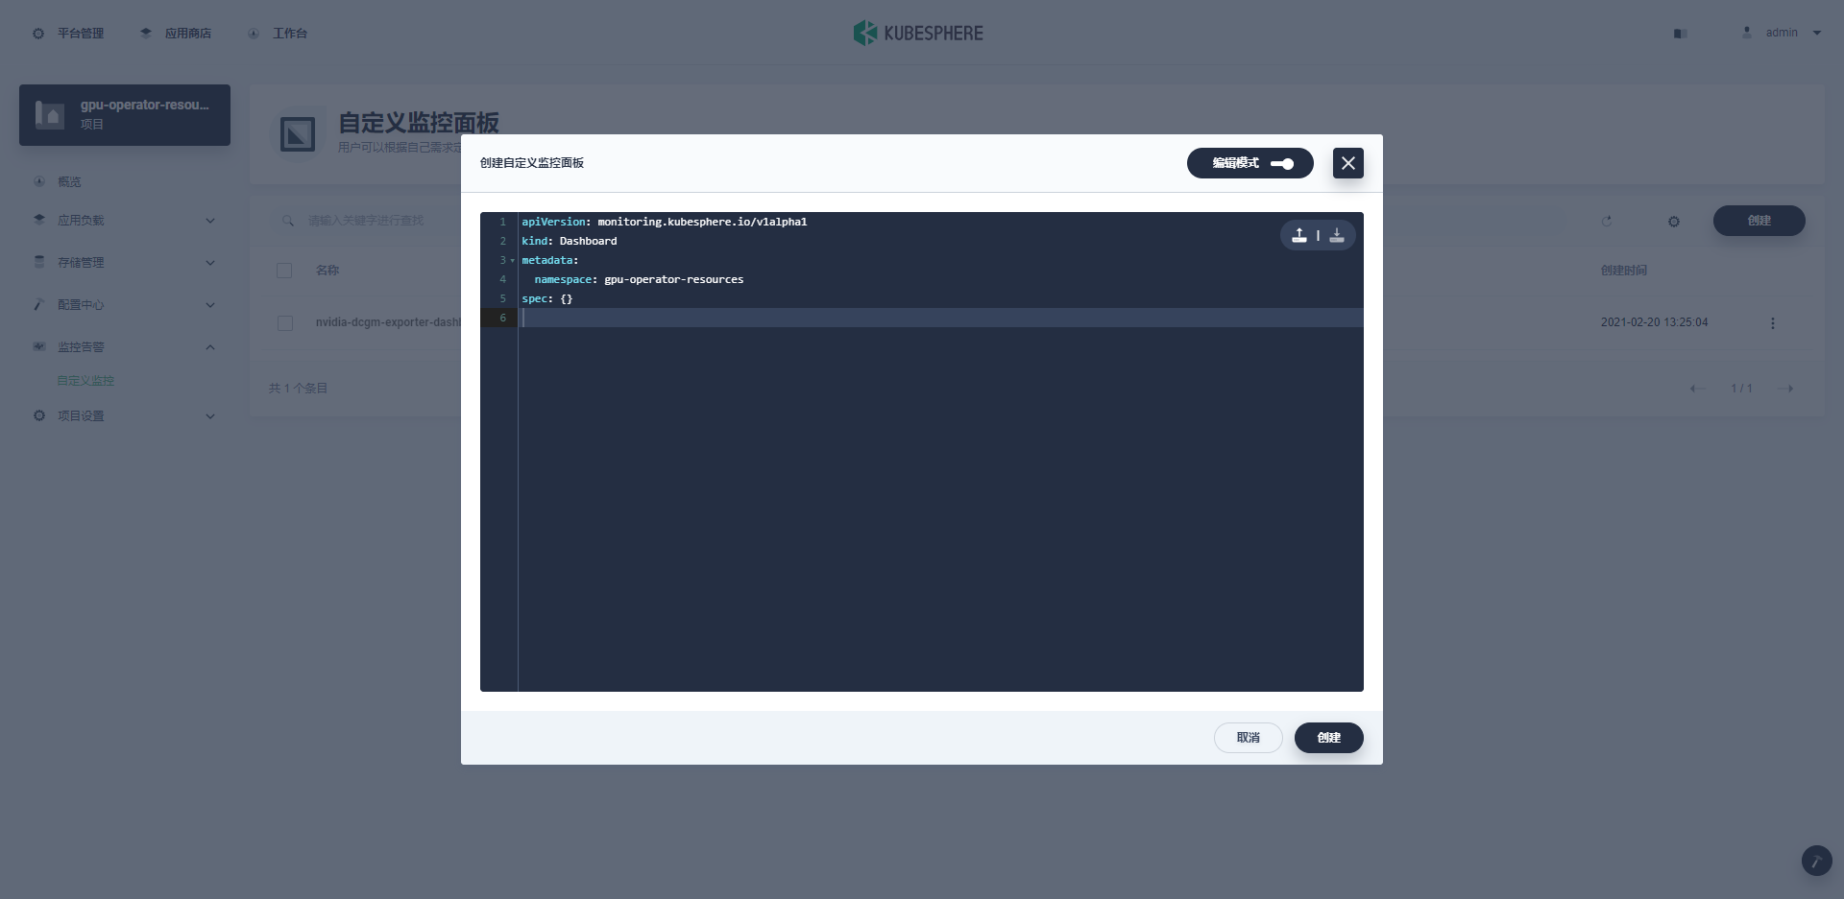The width and height of the screenshot is (1844, 899).
Task: Open 工作台 workbench
Action: click(x=279, y=34)
